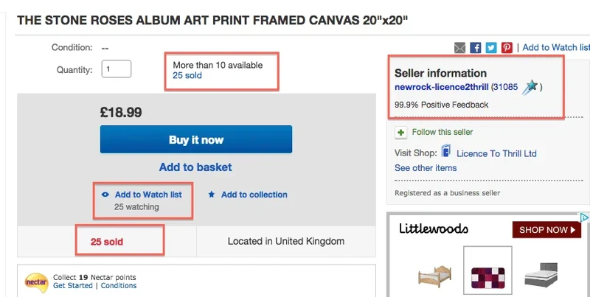Share listing via email envelope icon

(x=459, y=48)
